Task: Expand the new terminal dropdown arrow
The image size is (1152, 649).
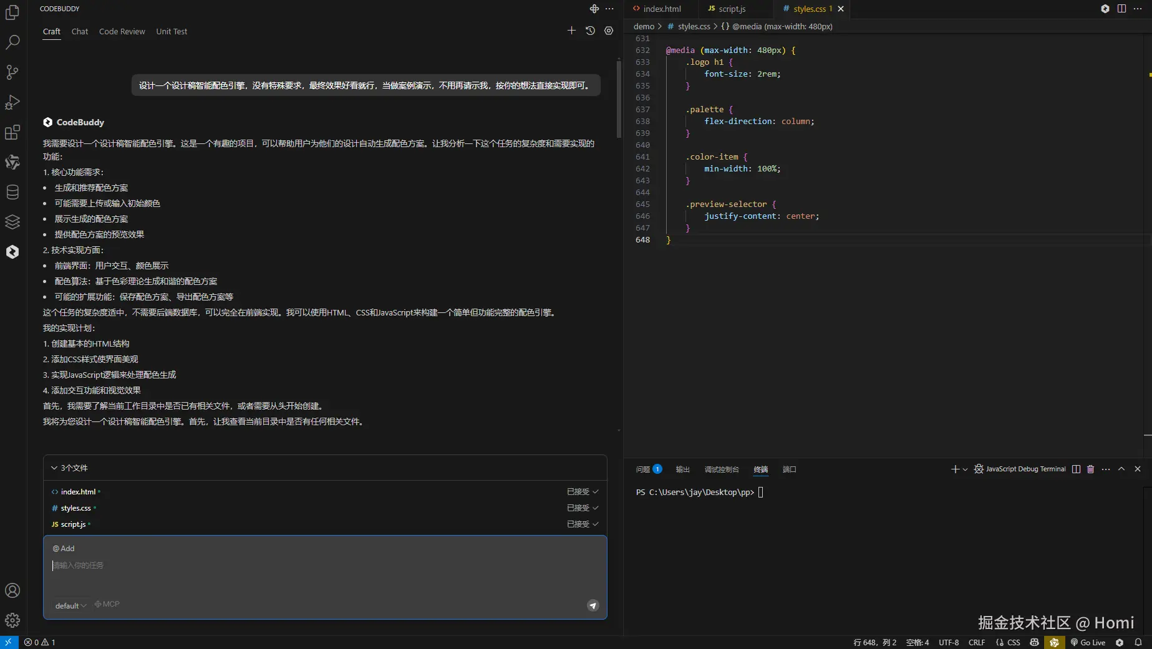Action: coord(964,469)
